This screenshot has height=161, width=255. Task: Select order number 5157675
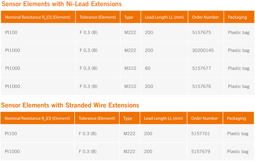coord(202,32)
